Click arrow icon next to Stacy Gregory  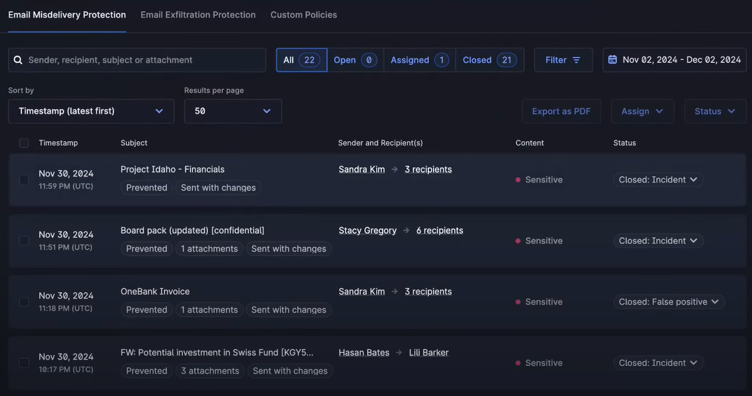(x=406, y=230)
